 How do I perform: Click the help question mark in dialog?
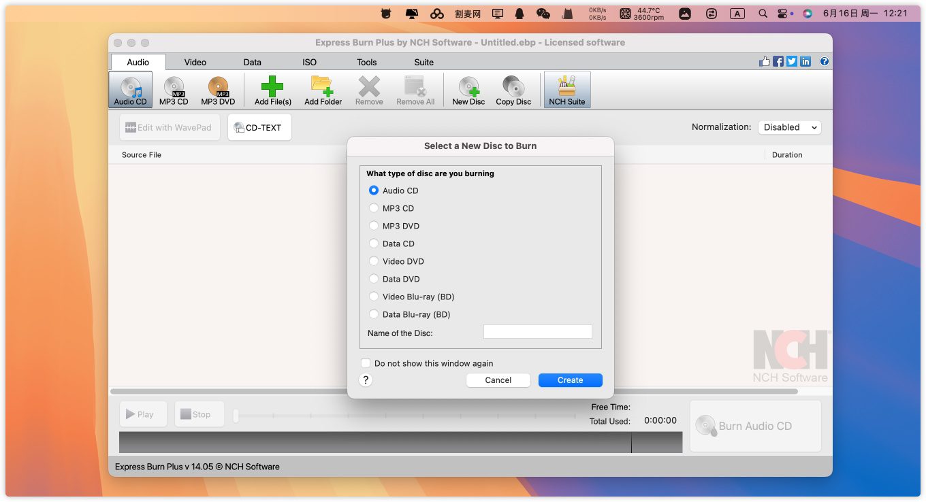(366, 380)
